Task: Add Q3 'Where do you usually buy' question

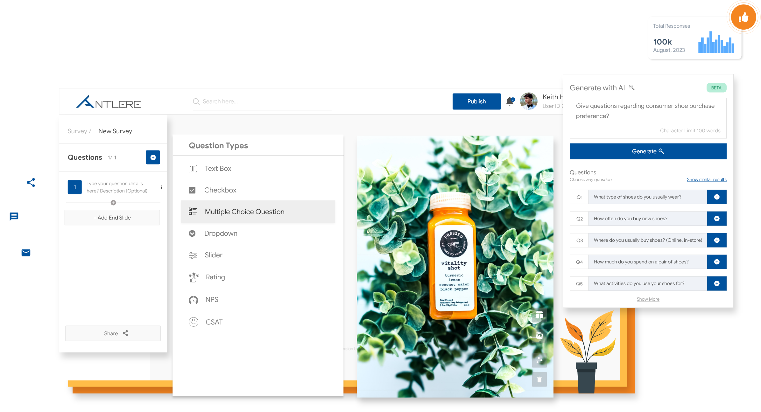Action: tap(716, 240)
